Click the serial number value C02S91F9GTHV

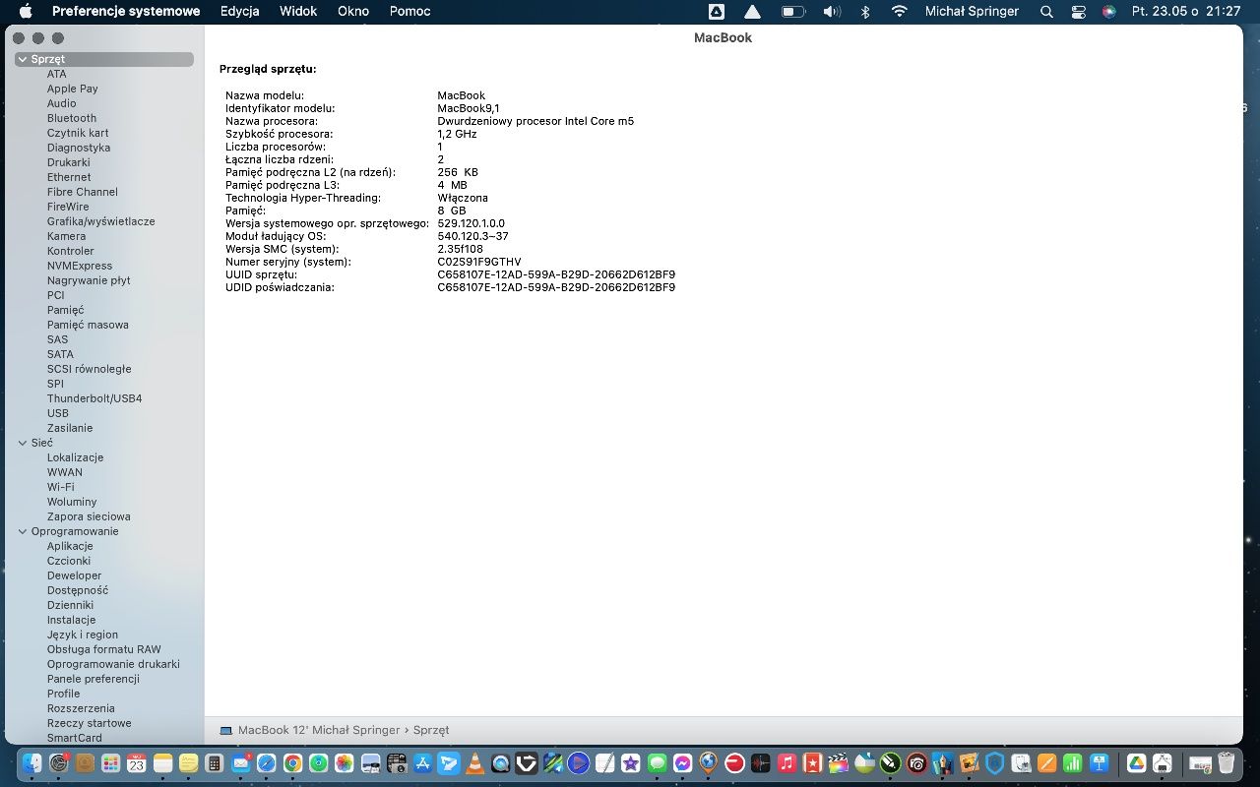479,262
